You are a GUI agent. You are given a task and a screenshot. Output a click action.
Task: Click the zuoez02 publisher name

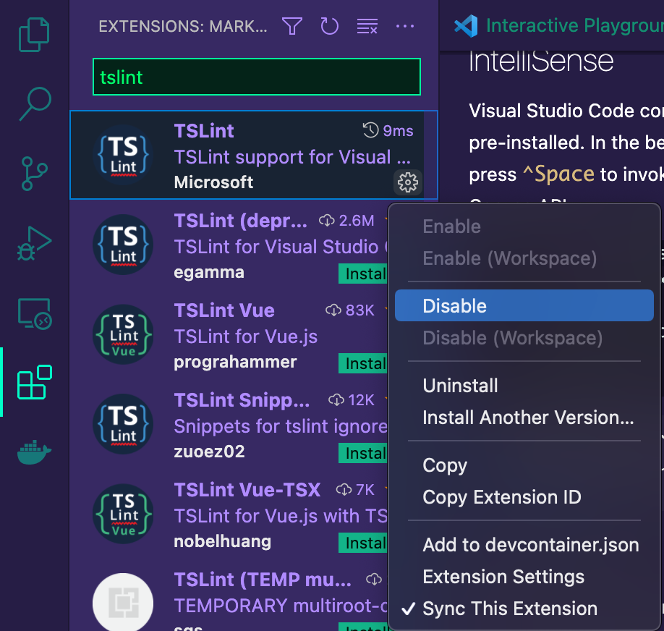209,452
